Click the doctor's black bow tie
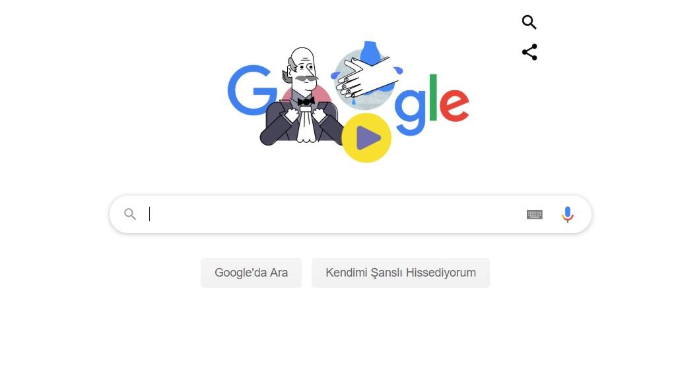 pos(306,102)
